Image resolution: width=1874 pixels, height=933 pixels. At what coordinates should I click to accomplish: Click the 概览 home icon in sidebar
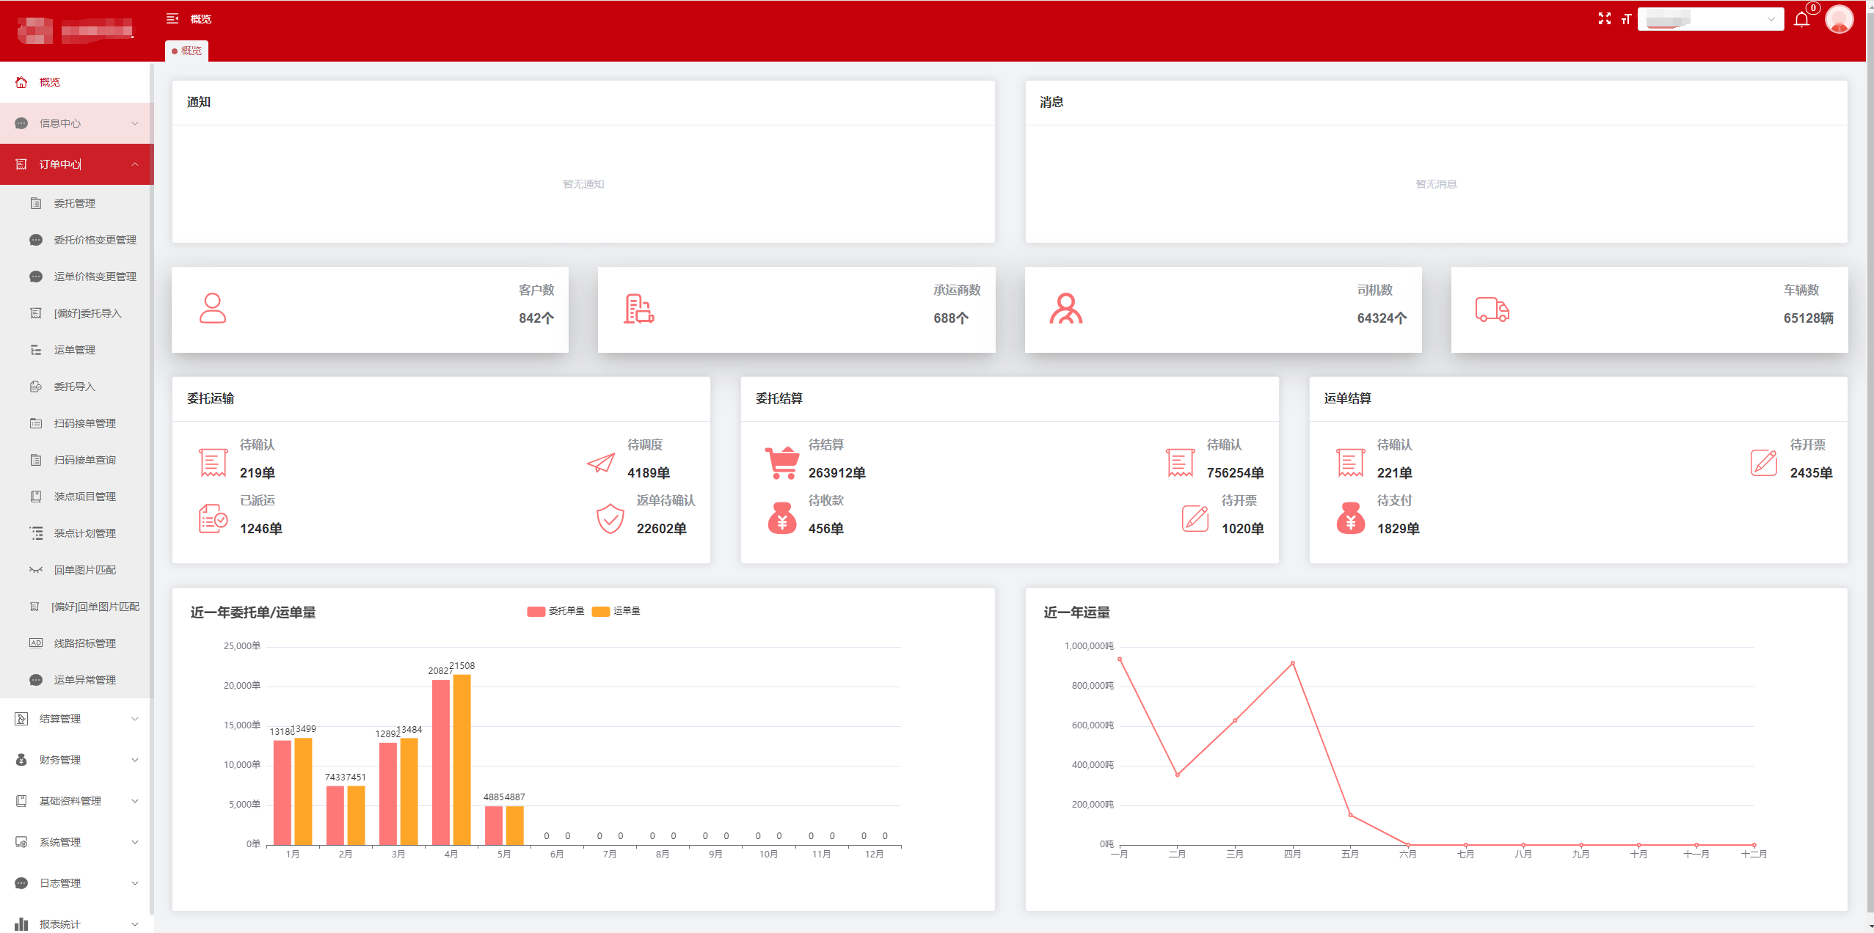click(21, 82)
